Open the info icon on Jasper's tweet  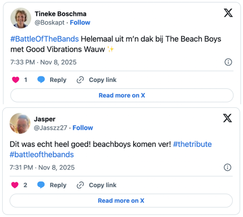click(x=227, y=168)
